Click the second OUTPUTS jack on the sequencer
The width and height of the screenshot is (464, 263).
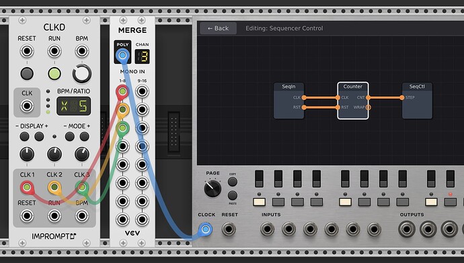click(x=428, y=229)
